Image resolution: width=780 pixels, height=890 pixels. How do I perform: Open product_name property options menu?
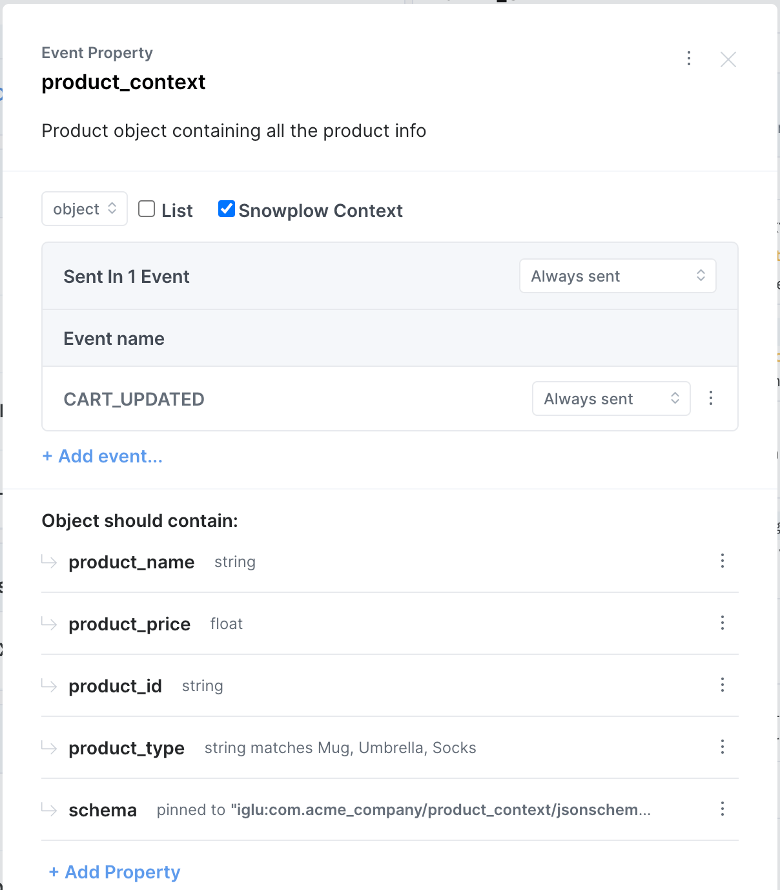[723, 561]
